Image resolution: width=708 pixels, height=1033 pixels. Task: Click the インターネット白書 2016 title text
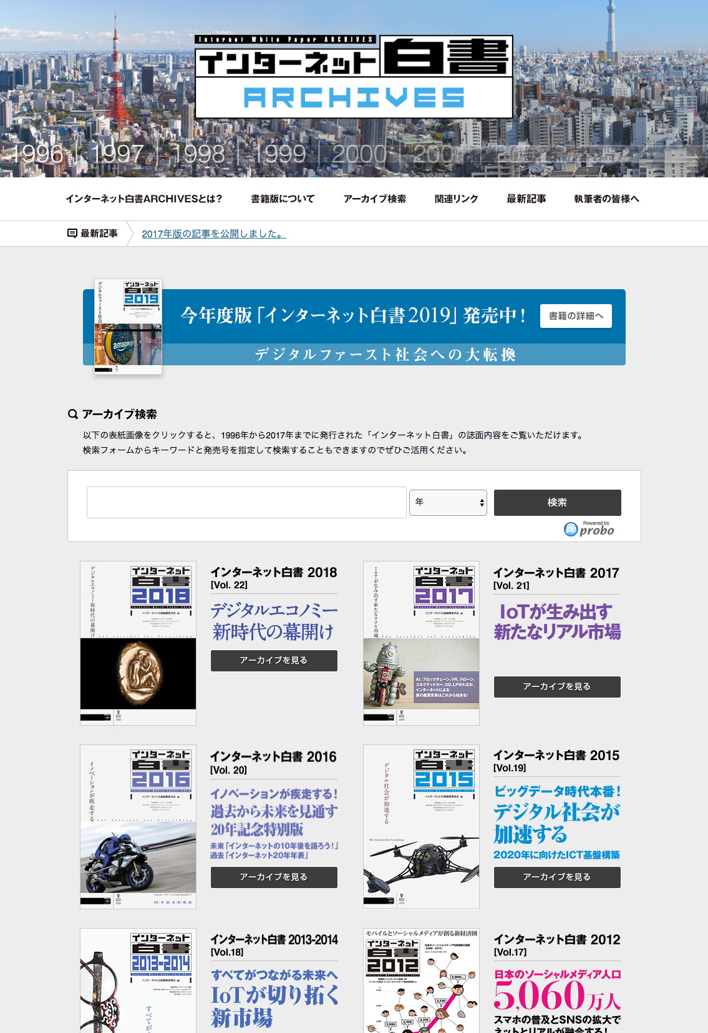pyautogui.click(x=273, y=757)
